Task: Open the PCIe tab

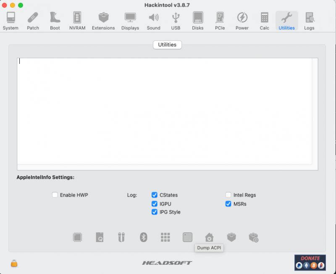Action: [x=220, y=21]
